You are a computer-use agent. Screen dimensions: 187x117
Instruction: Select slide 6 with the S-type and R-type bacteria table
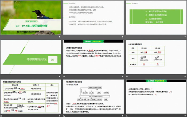(x=156, y=57)
